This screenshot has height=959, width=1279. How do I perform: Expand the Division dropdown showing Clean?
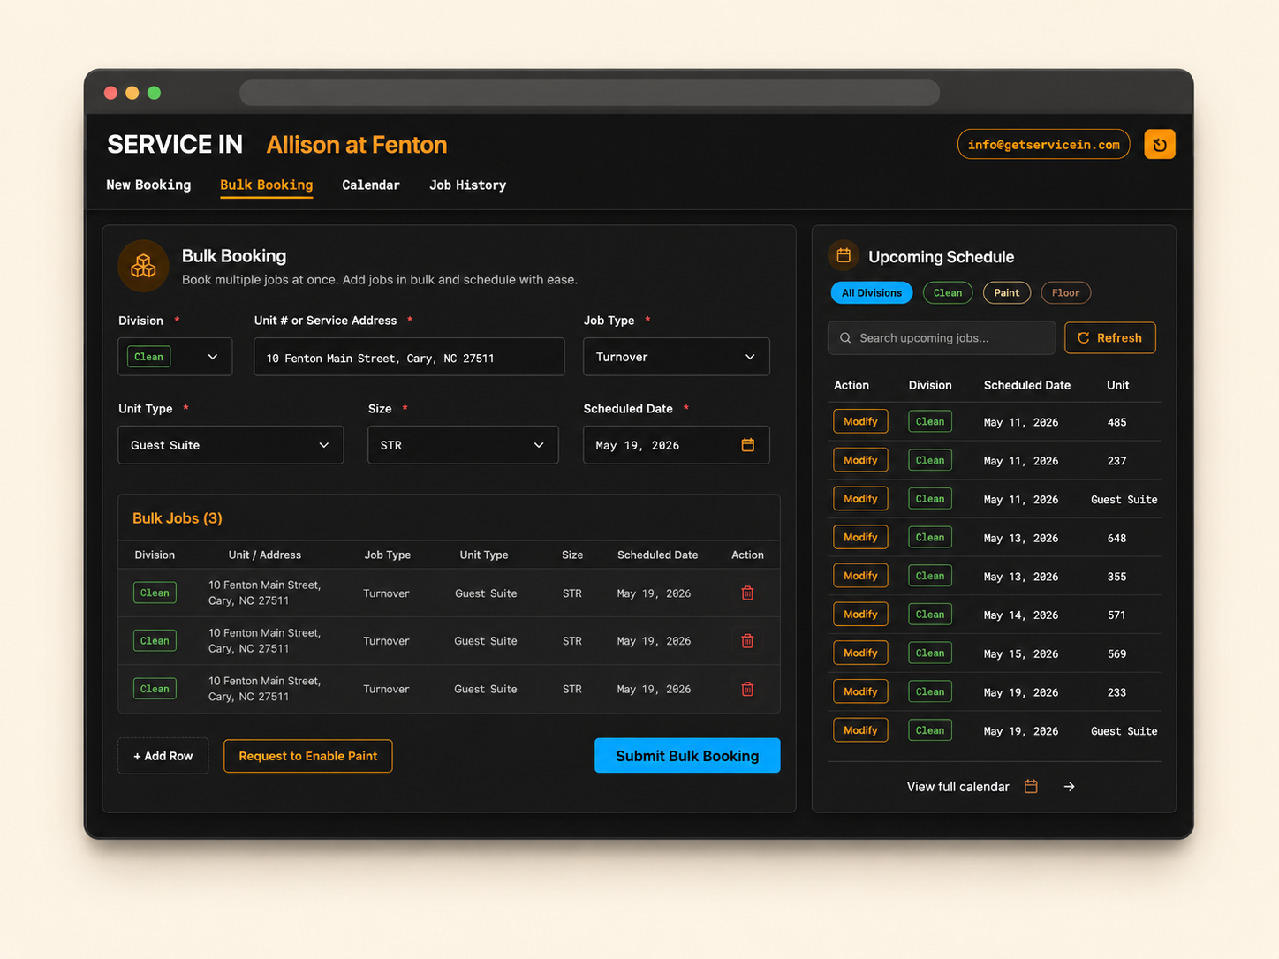click(175, 357)
